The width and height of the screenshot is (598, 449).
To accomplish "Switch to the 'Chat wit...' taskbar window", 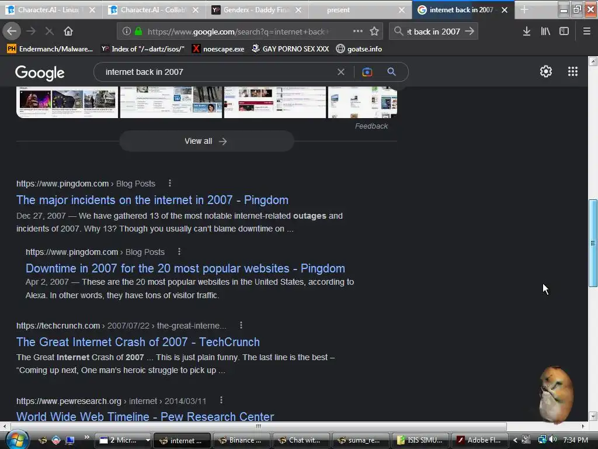I will 301,440.
